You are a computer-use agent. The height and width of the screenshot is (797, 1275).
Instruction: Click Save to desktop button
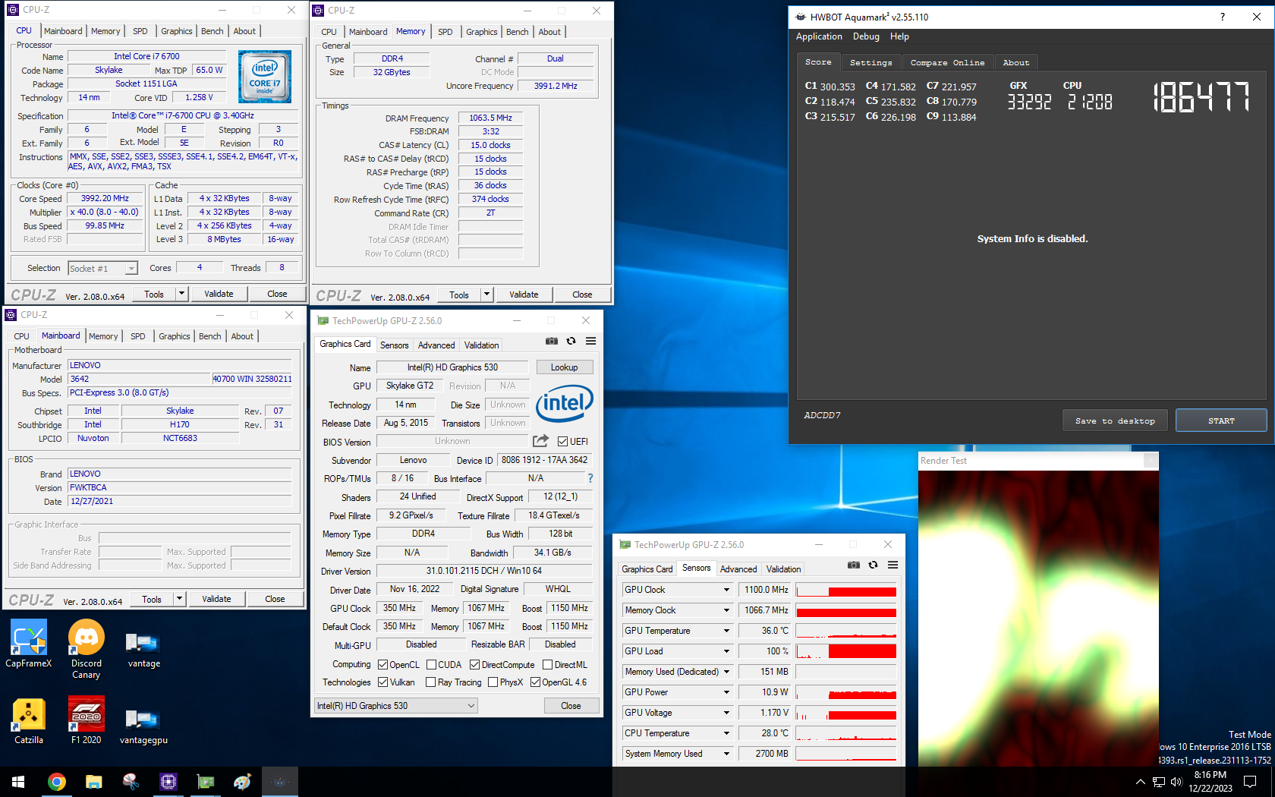pos(1115,421)
